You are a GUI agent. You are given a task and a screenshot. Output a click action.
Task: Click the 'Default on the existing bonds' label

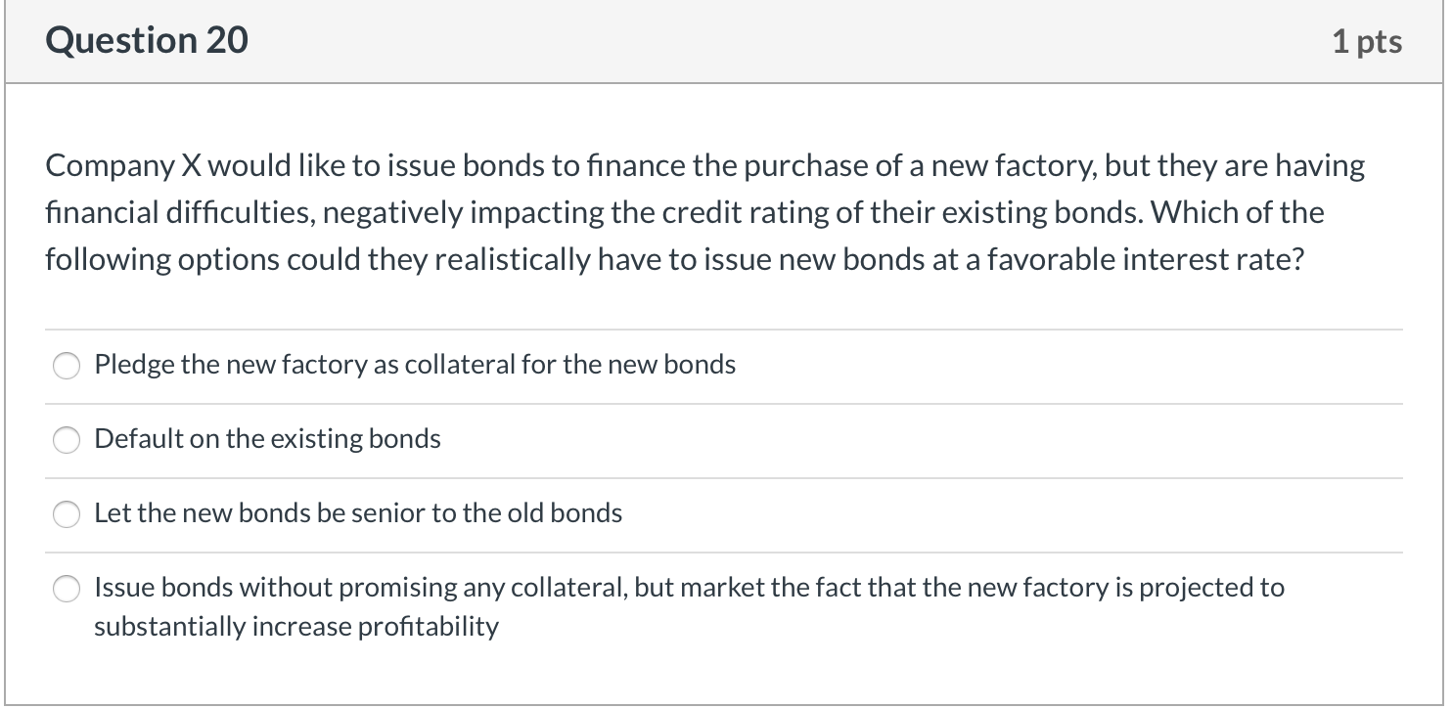pos(266,439)
